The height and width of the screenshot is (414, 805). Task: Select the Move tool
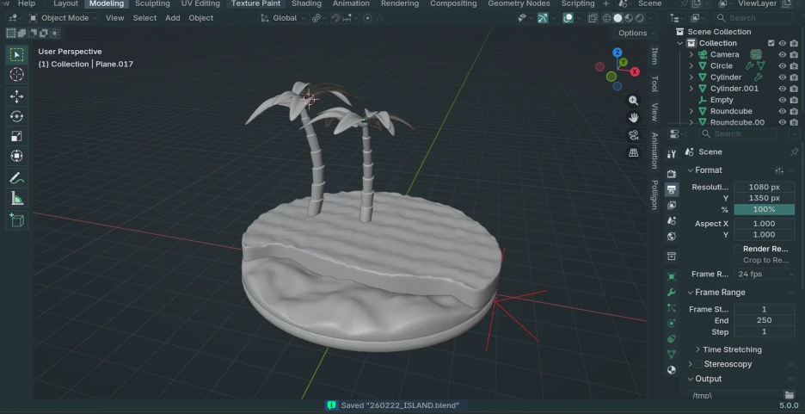pos(16,96)
